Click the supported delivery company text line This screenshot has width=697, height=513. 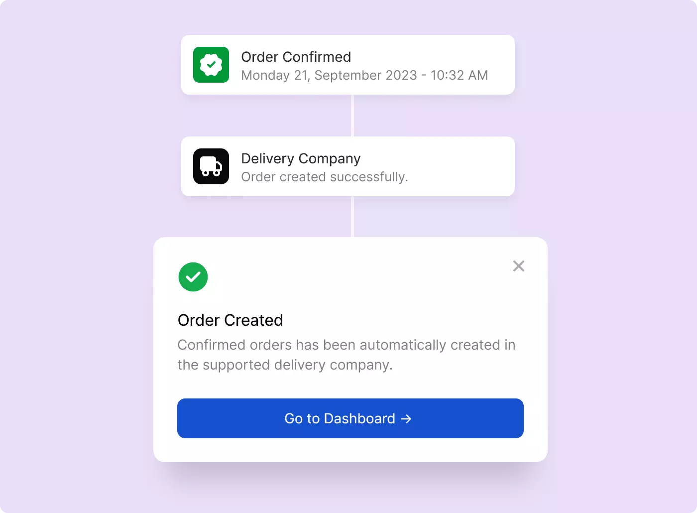pos(285,365)
